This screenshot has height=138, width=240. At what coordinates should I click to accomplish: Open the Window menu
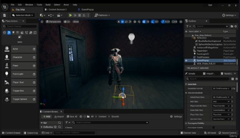(x=29, y=5)
